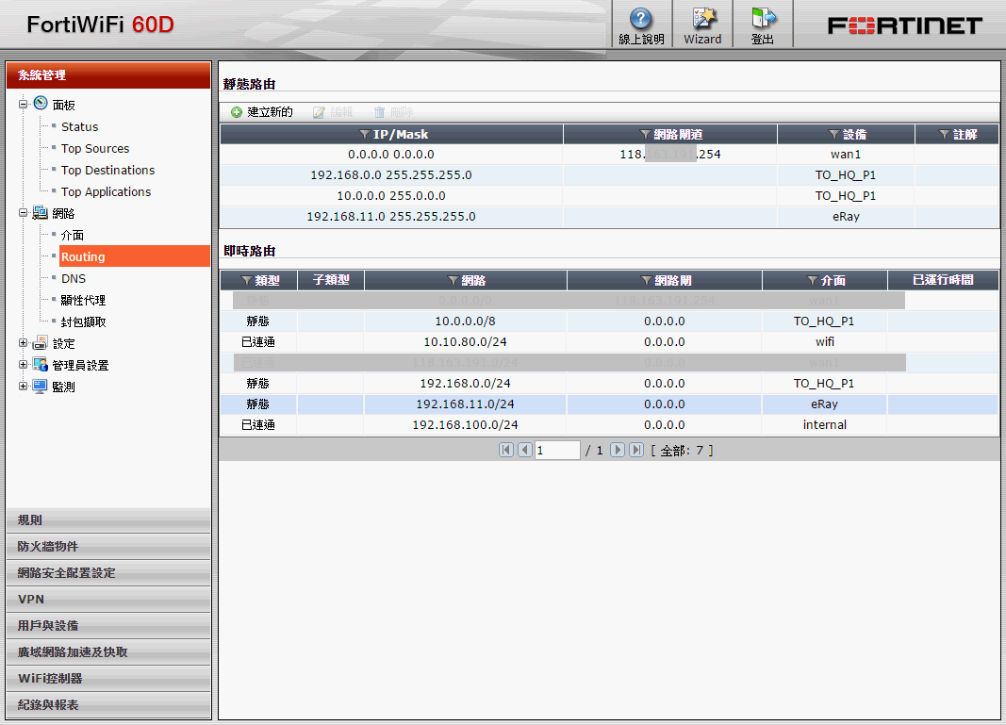Click the network icon beside 網路
Image resolution: width=1006 pixels, height=725 pixels.
pyautogui.click(x=41, y=212)
